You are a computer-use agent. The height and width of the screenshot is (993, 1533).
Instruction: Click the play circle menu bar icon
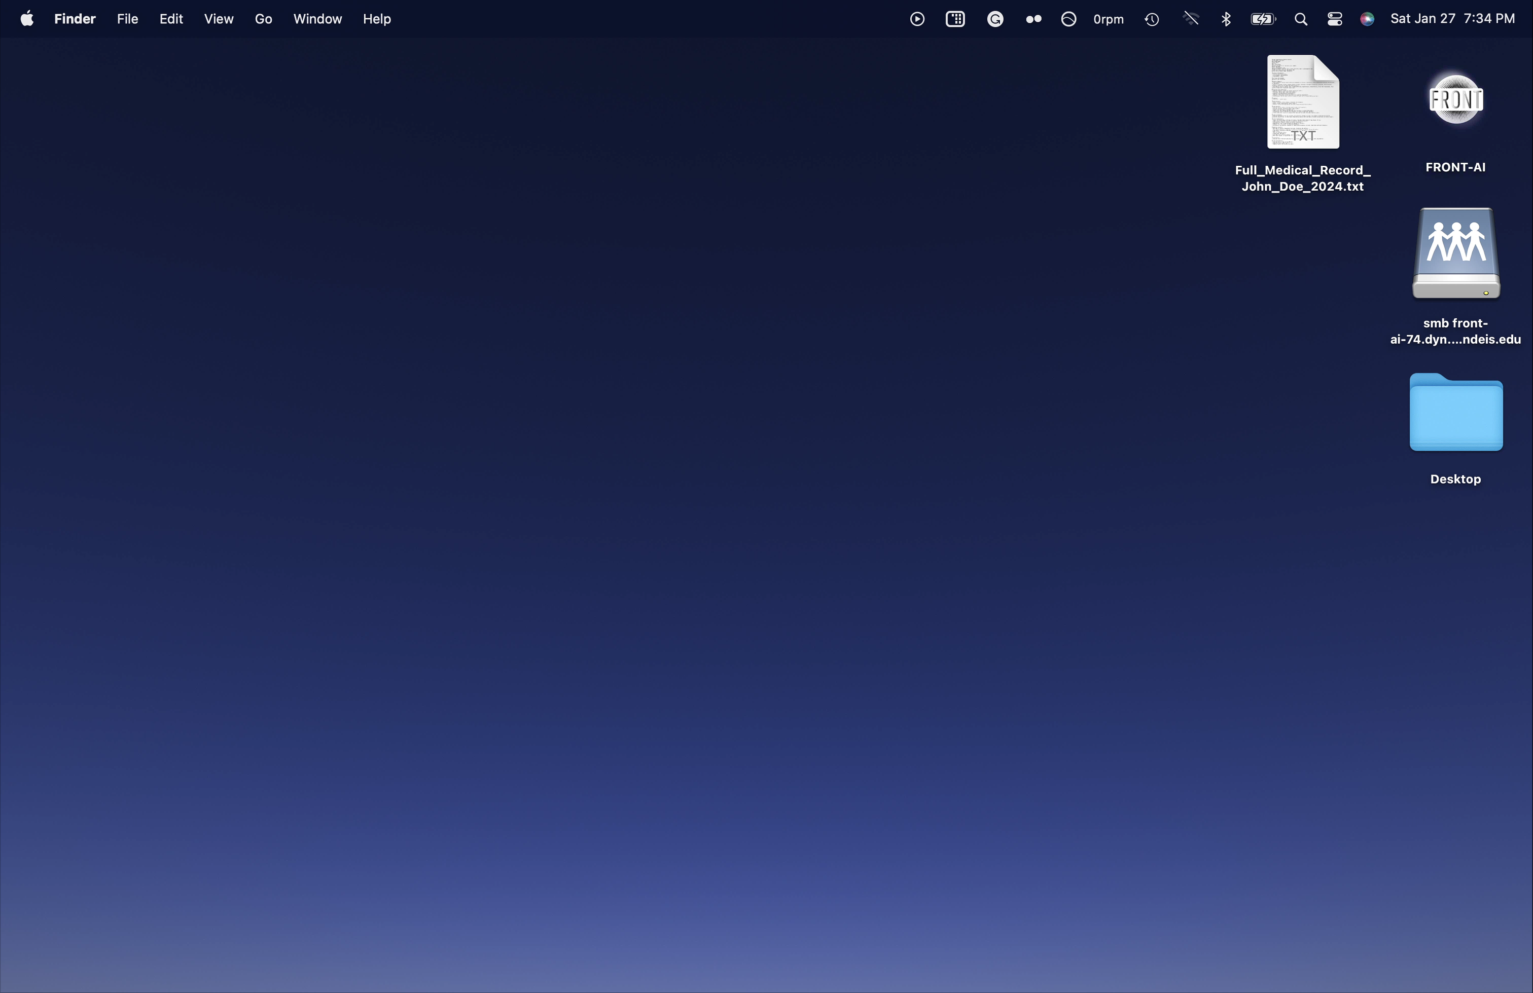[917, 19]
